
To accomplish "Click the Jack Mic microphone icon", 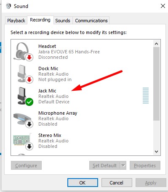I will tap(25, 96).
